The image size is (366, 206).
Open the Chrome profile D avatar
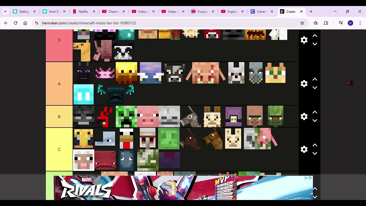coord(350,23)
